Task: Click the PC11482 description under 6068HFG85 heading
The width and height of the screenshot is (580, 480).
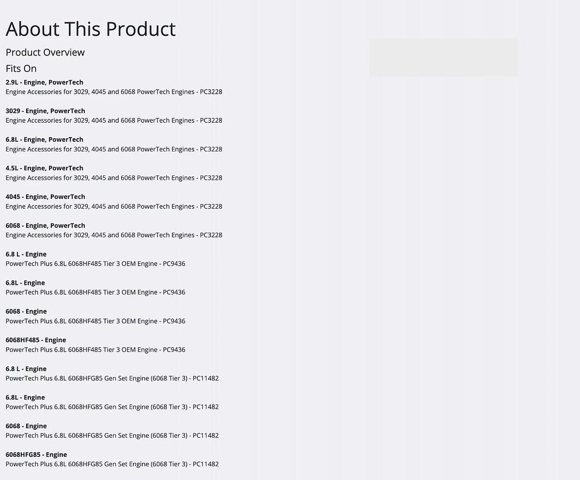Action: [x=112, y=464]
